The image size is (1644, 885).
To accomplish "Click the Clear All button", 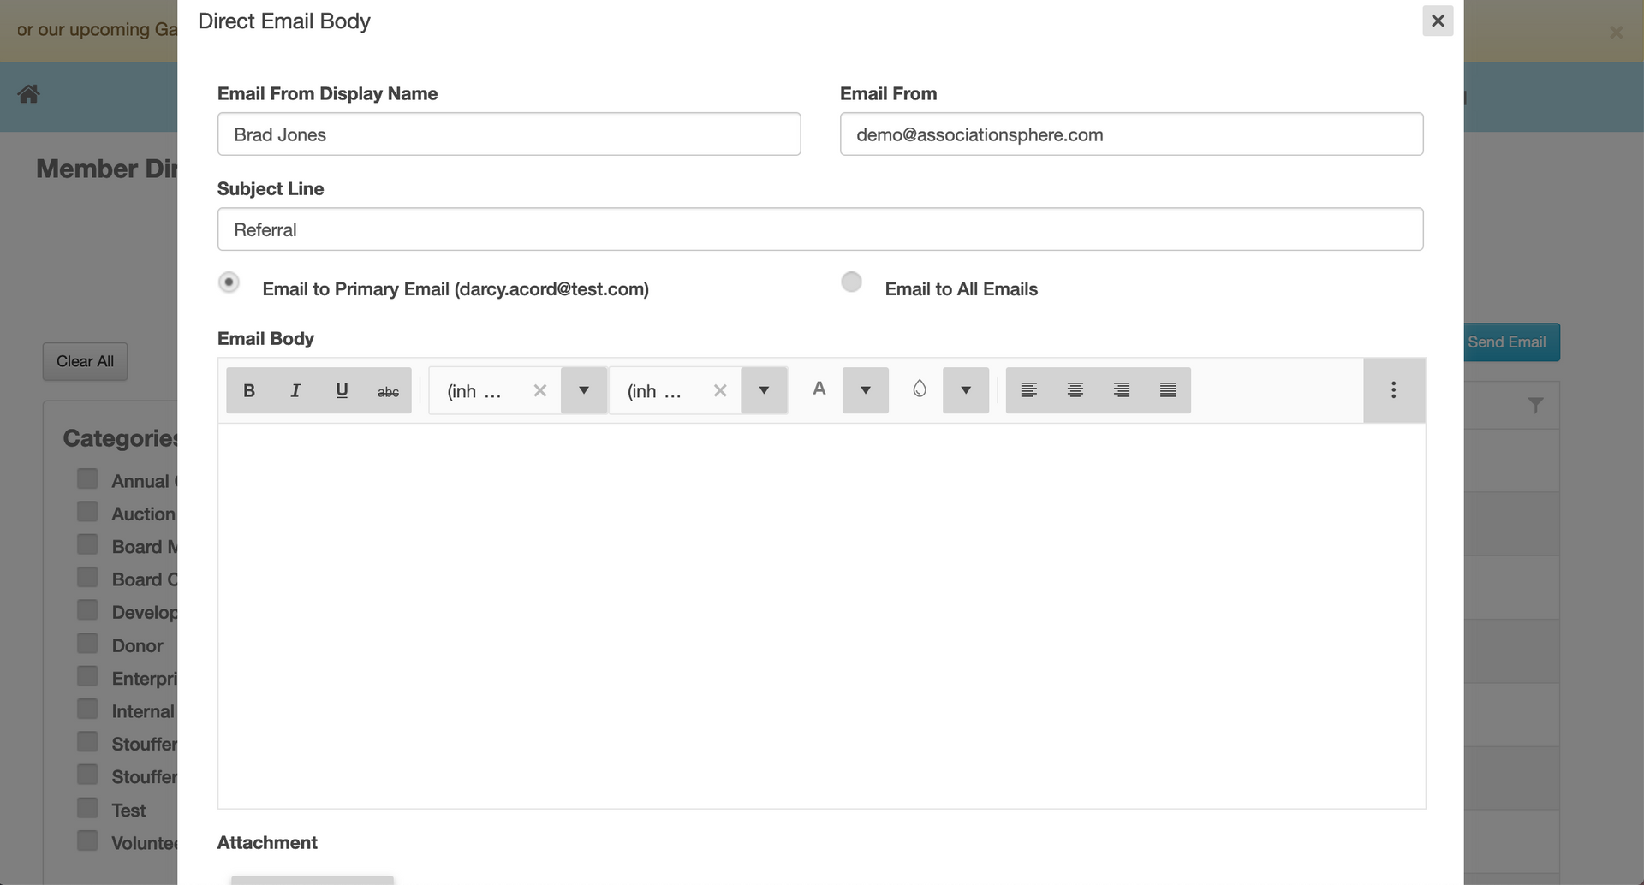I will [85, 361].
